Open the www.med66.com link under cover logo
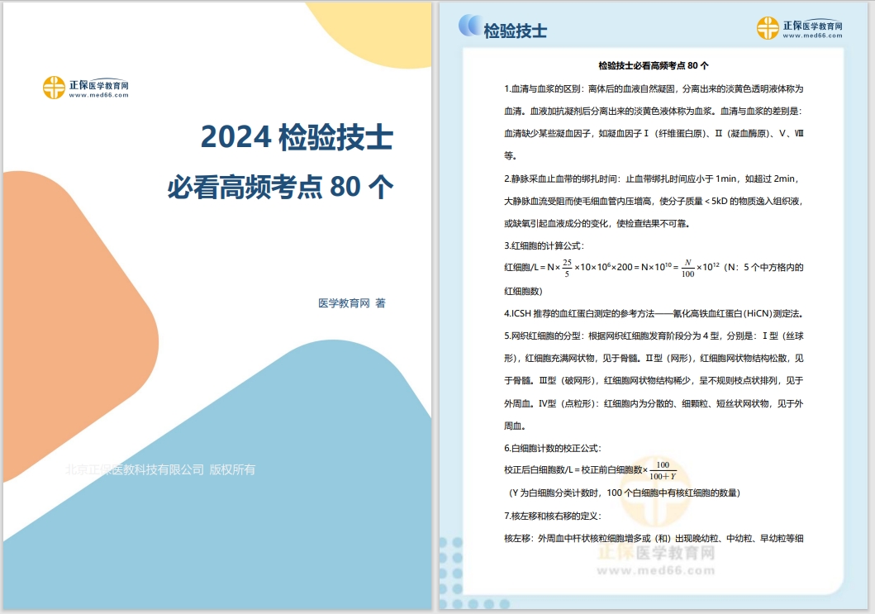Screen dimensions: 875x614 coord(98,95)
